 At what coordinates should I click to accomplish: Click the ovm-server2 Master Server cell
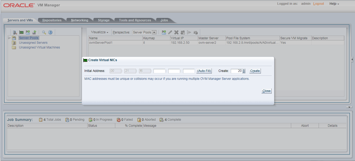(212, 43)
